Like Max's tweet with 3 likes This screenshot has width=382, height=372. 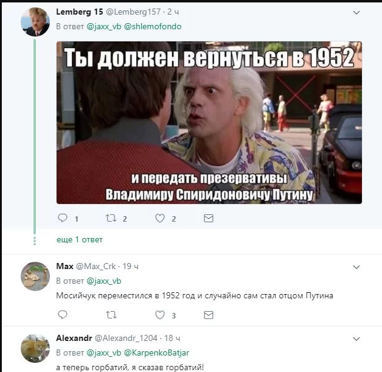pos(160,315)
